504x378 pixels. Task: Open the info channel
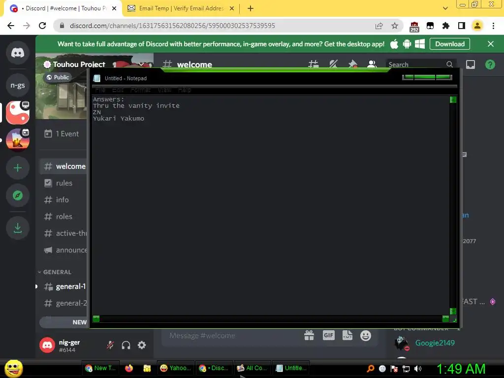[x=63, y=200]
